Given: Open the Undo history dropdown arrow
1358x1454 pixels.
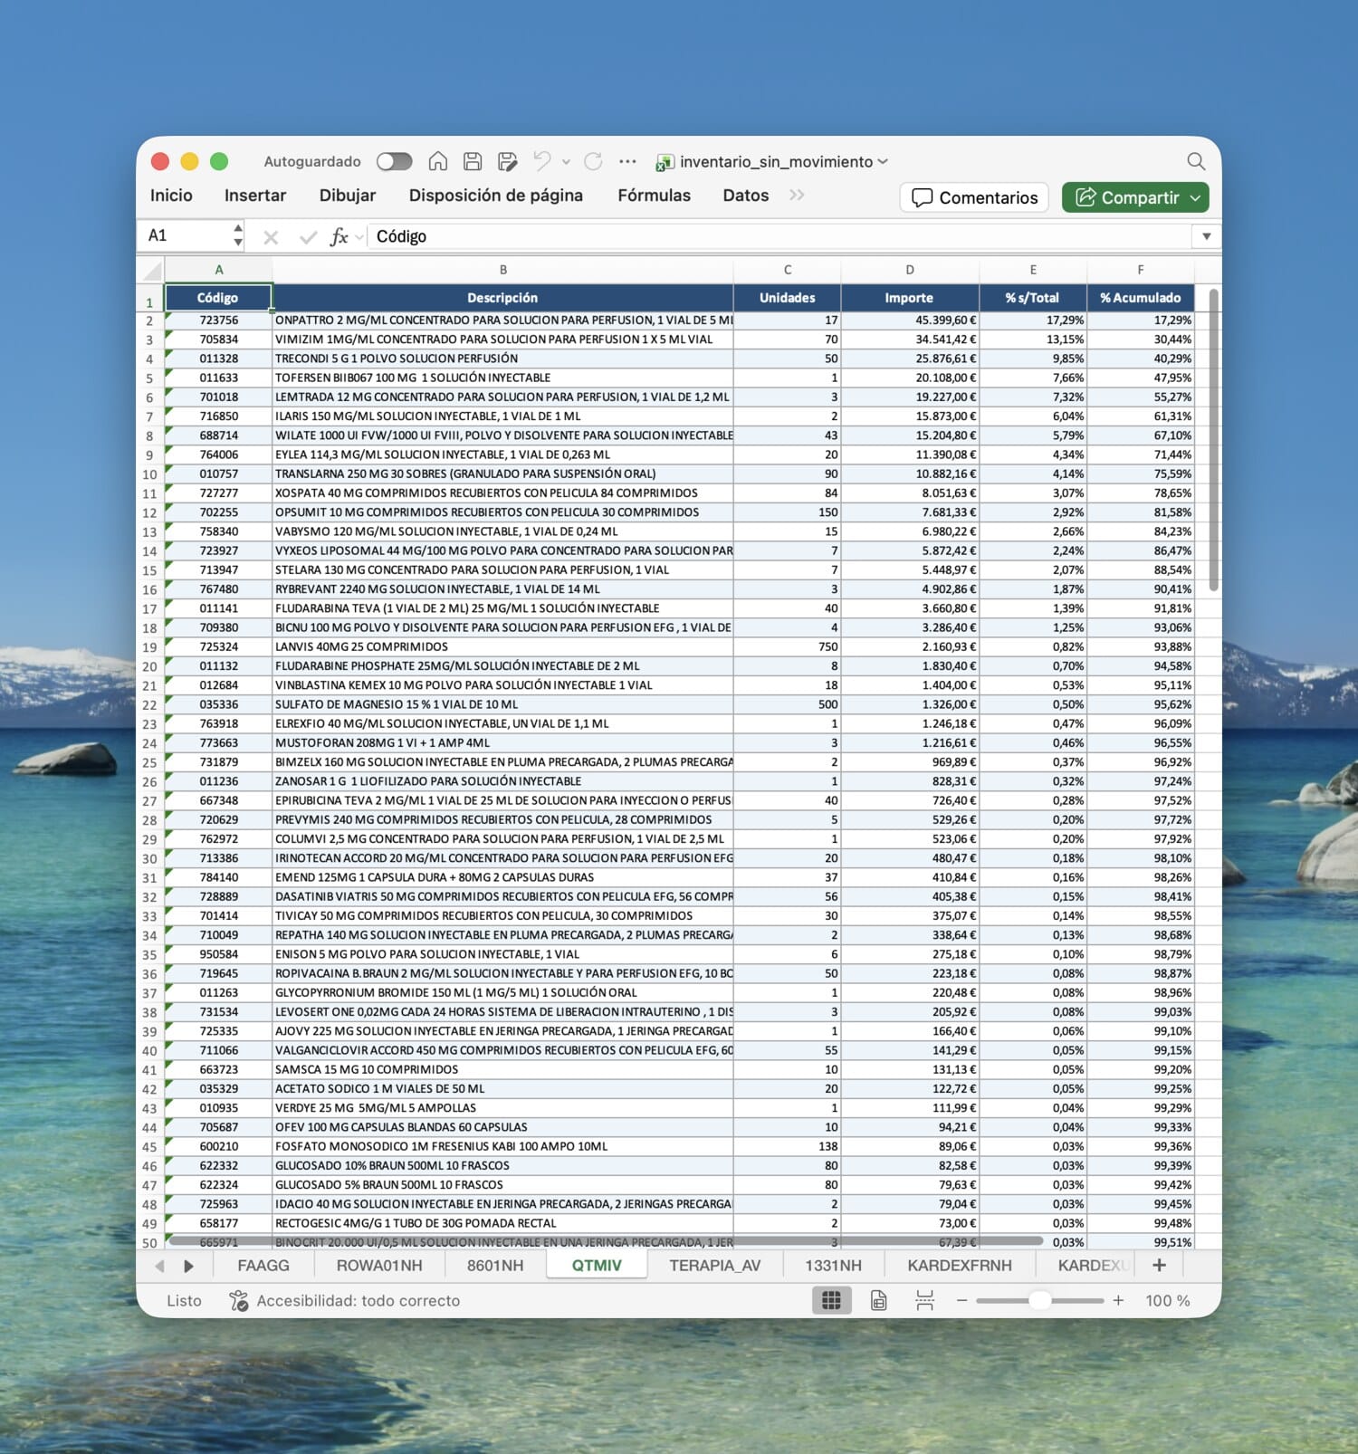Looking at the screenshot, I should point(566,162).
